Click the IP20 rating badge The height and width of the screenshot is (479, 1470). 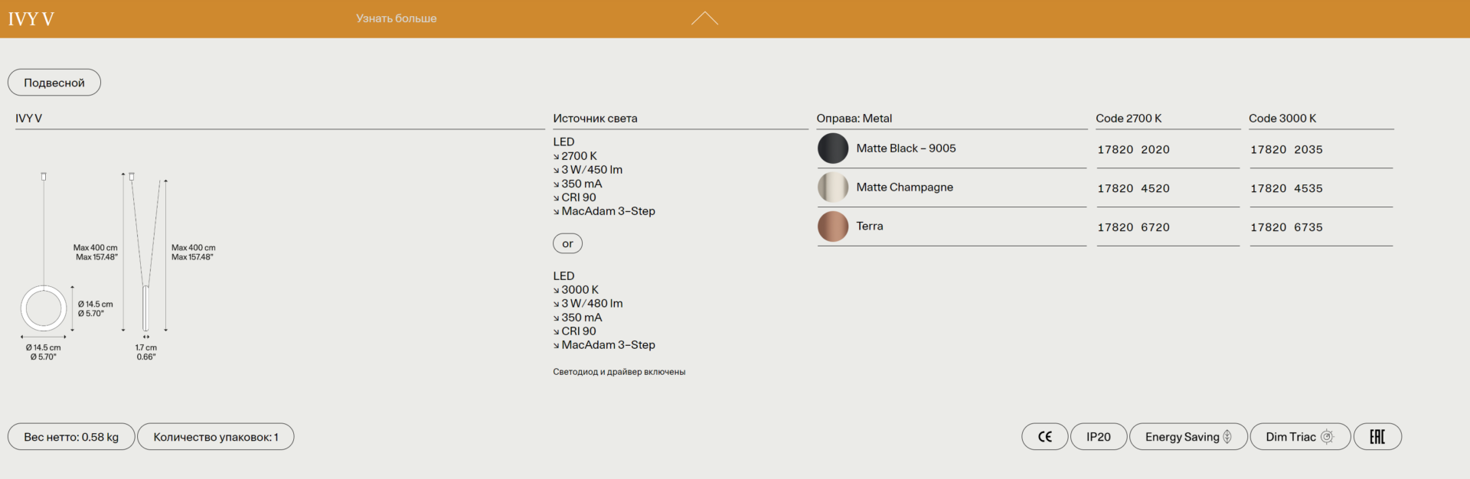coord(1098,437)
